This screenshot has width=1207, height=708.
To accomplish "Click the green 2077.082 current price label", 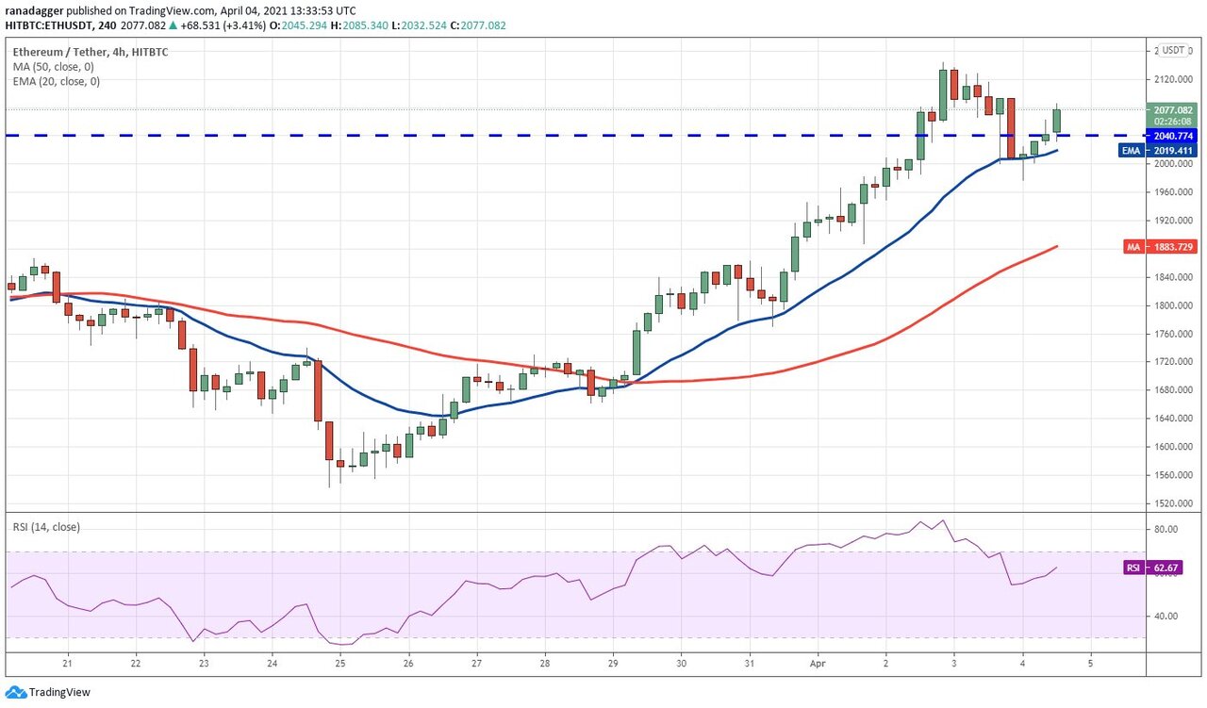I will [1172, 109].
